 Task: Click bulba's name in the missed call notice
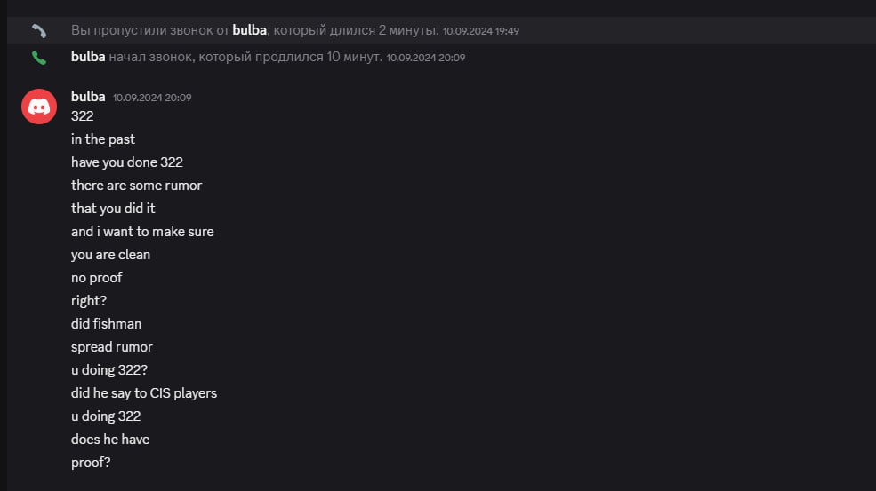[249, 30]
